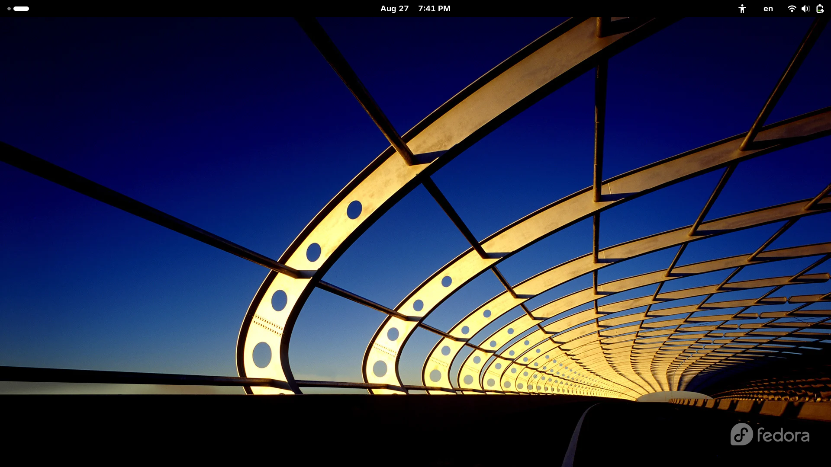This screenshot has width=831, height=467.
Task: Switch to second workspace via gray dot
Action: click(x=9, y=9)
